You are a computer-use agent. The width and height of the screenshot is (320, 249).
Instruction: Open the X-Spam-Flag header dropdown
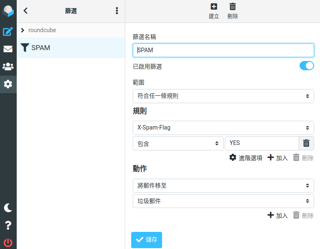(x=223, y=128)
